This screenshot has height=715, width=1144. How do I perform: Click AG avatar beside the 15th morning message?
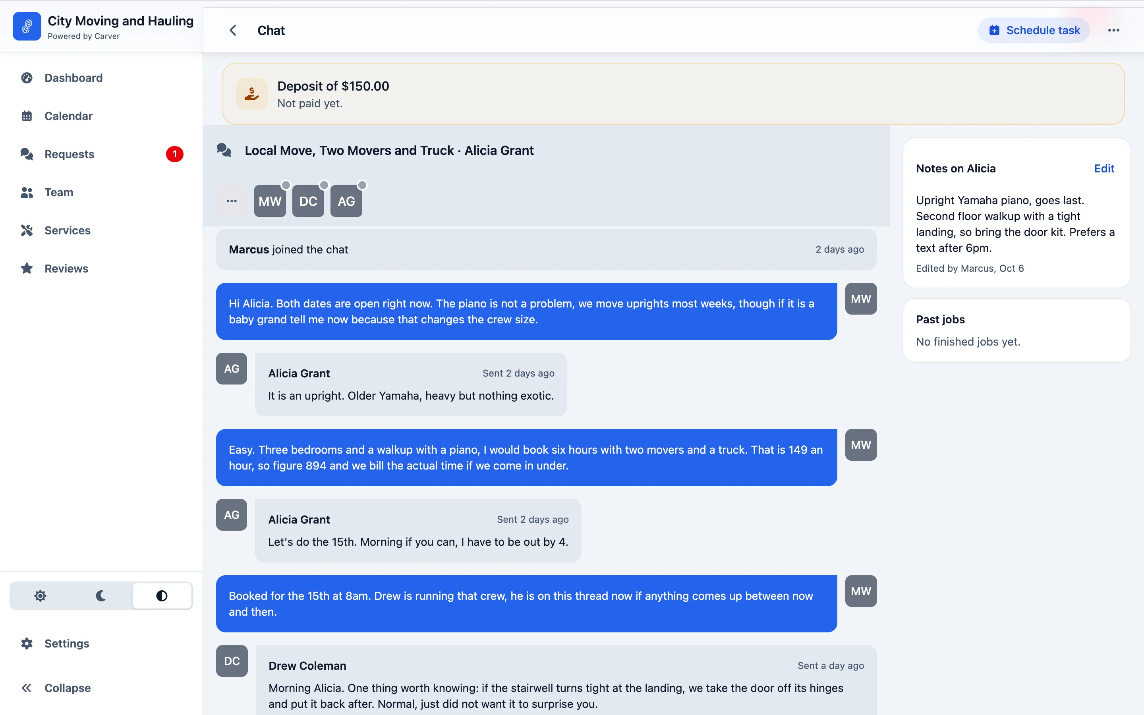(x=232, y=515)
